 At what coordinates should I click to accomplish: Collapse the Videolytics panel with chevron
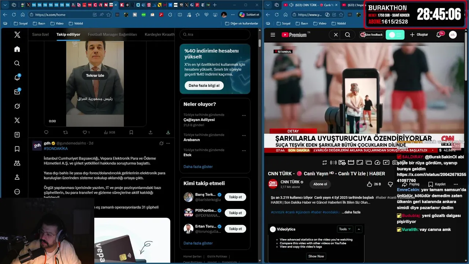pos(359,229)
